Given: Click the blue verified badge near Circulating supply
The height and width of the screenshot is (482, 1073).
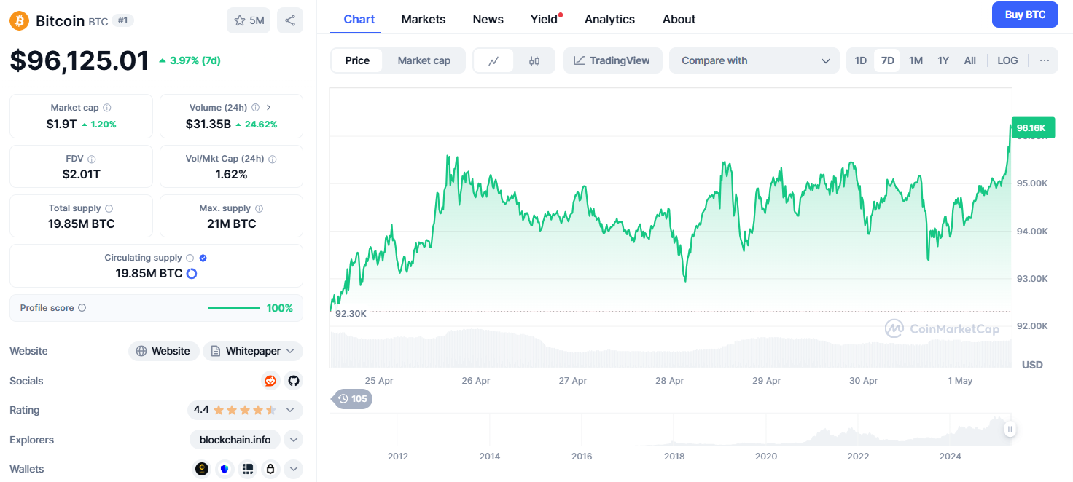Looking at the screenshot, I should 203,258.
